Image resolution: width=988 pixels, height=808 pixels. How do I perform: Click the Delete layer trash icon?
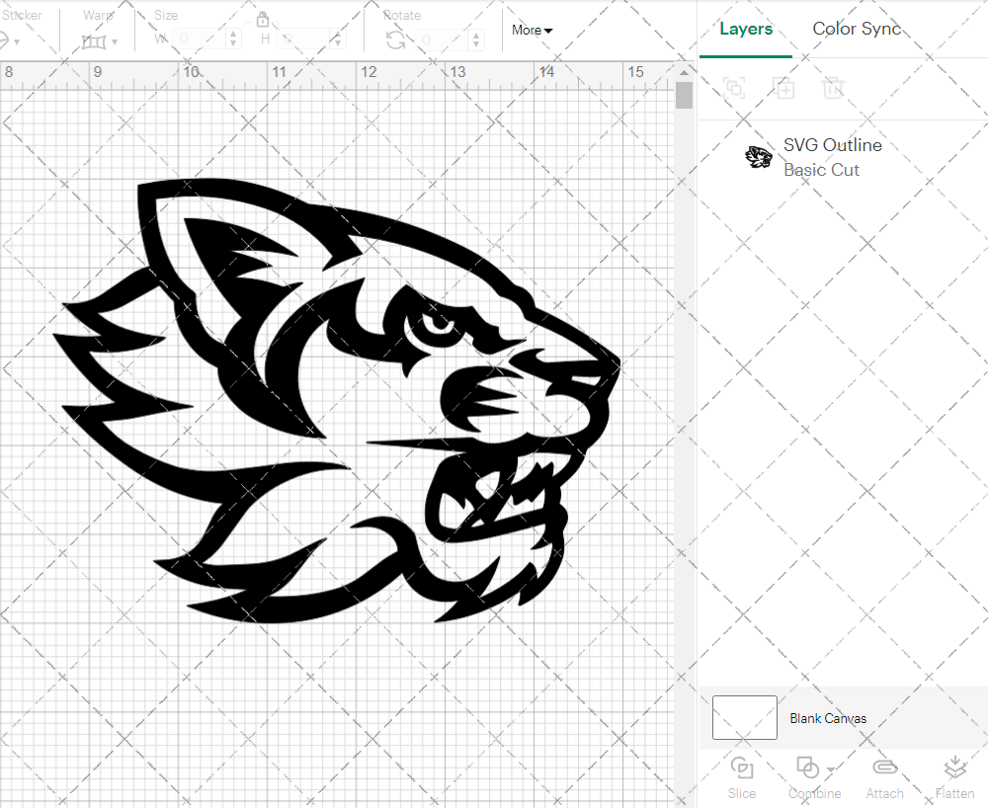point(833,88)
